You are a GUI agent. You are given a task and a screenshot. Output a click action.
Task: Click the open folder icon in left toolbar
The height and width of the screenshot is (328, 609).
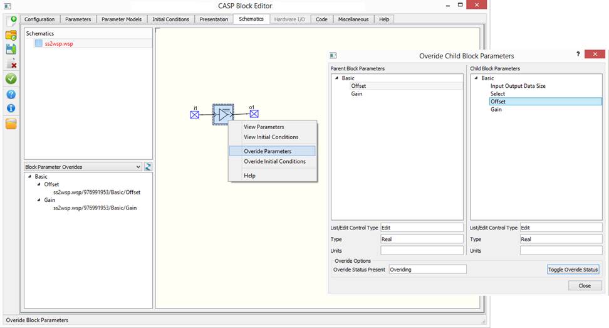(11, 35)
